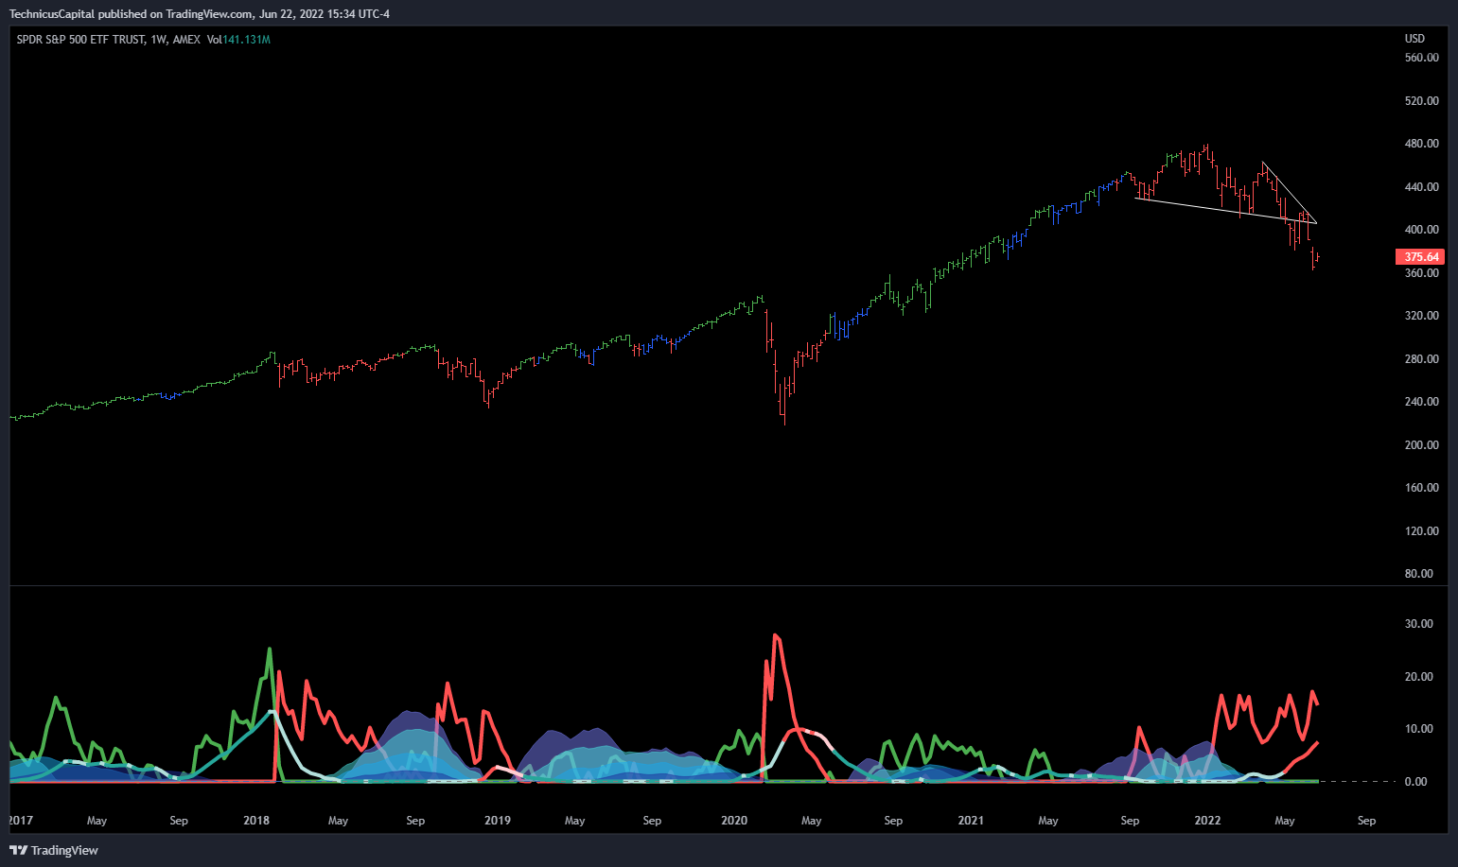Click the 120.00 price axis label
This screenshot has width=1458, height=867.
[1421, 531]
